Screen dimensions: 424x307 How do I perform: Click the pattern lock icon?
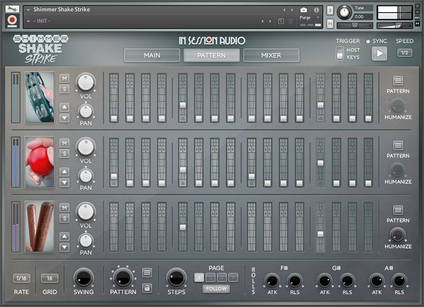[x=147, y=288]
